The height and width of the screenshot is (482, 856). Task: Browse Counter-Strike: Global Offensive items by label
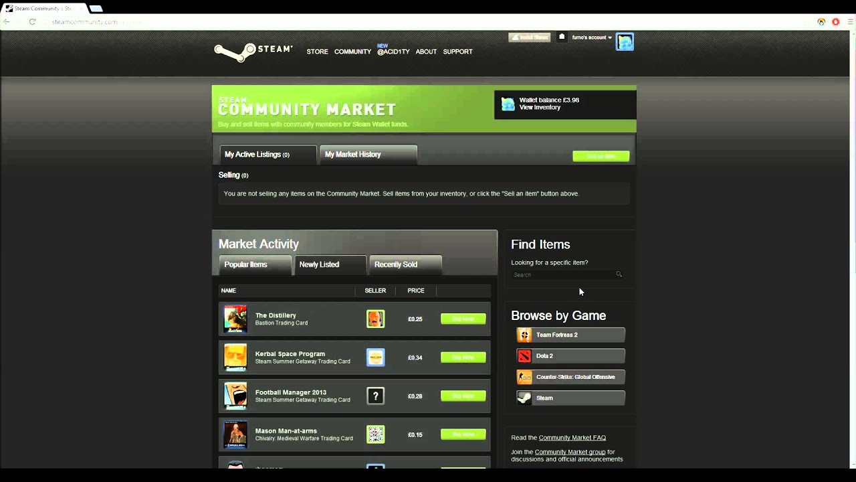[575, 377]
